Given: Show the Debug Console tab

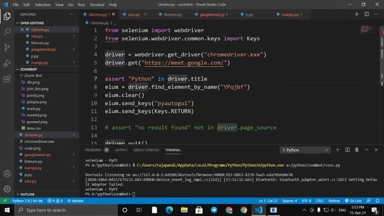Looking at the screenshot, I should tap(146, 150).
